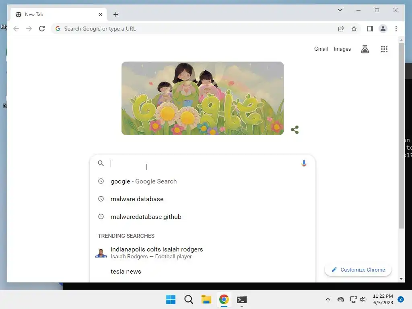Open the tab search chevron

340,10
